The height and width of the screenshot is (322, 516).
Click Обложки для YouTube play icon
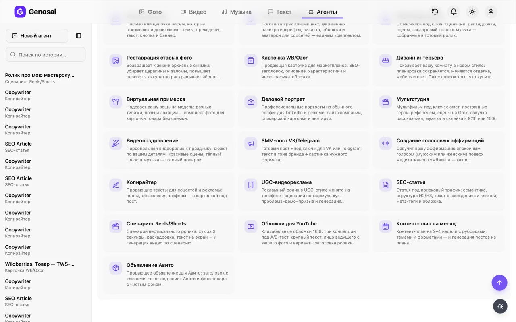[251, 227]
